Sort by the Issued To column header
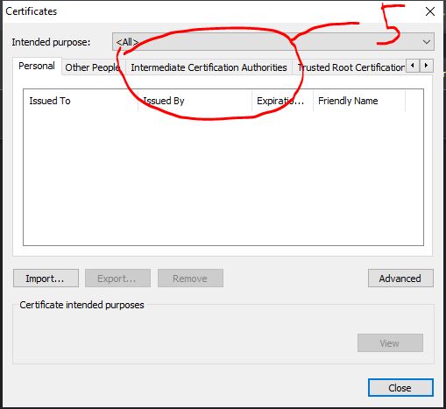Viewport: 446px width, 409px height. (x=81, y=101)
